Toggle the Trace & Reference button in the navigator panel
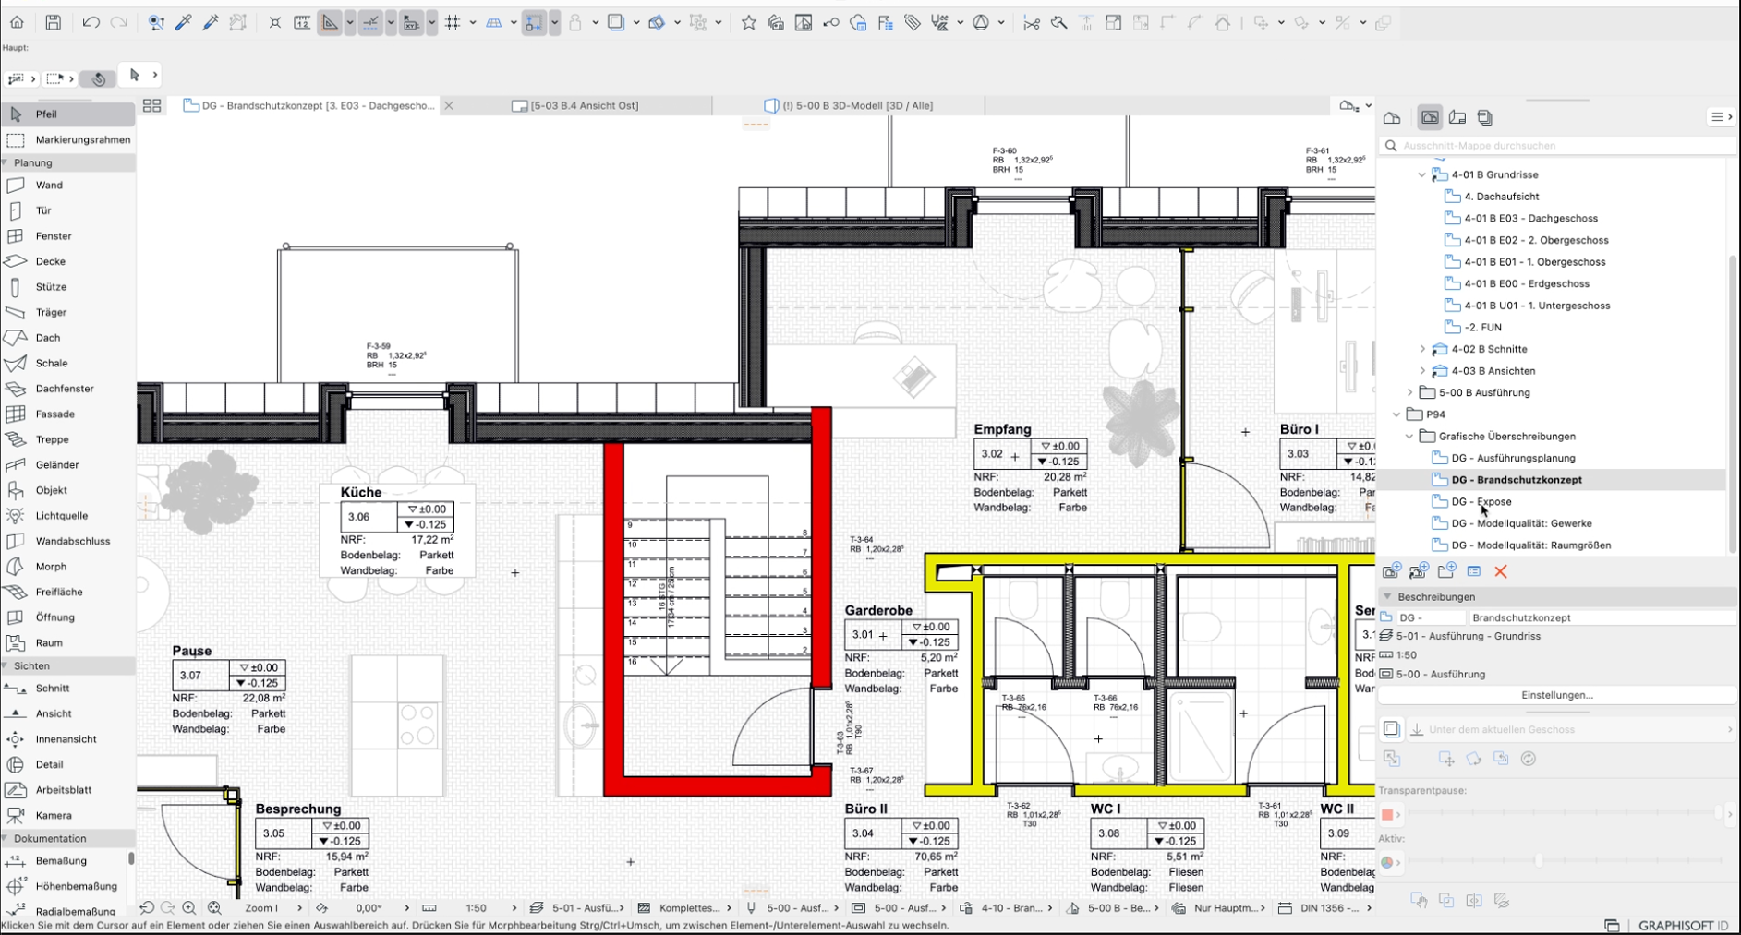 click(1392, 729)
